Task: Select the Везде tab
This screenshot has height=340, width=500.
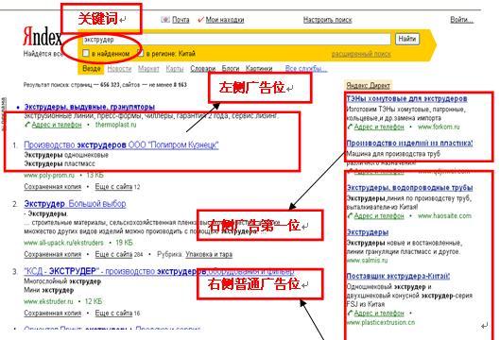Action: pos(91,69)
